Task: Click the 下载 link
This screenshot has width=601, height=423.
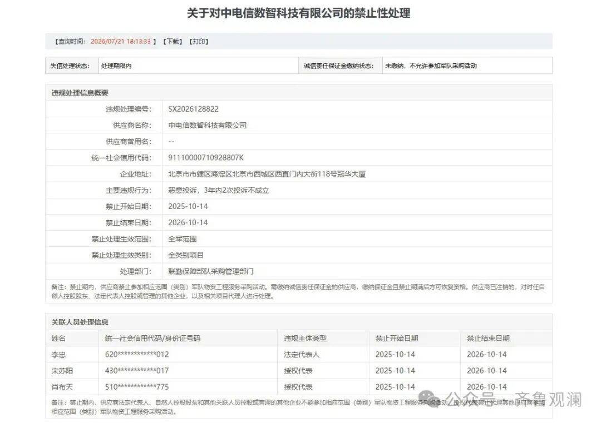Action: [x=173, y=41]
